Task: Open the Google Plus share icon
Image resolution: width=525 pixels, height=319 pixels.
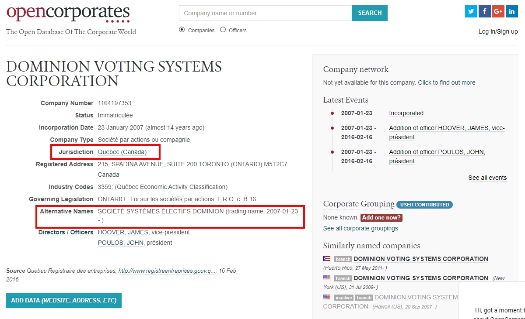Action: tap(498, 11)
